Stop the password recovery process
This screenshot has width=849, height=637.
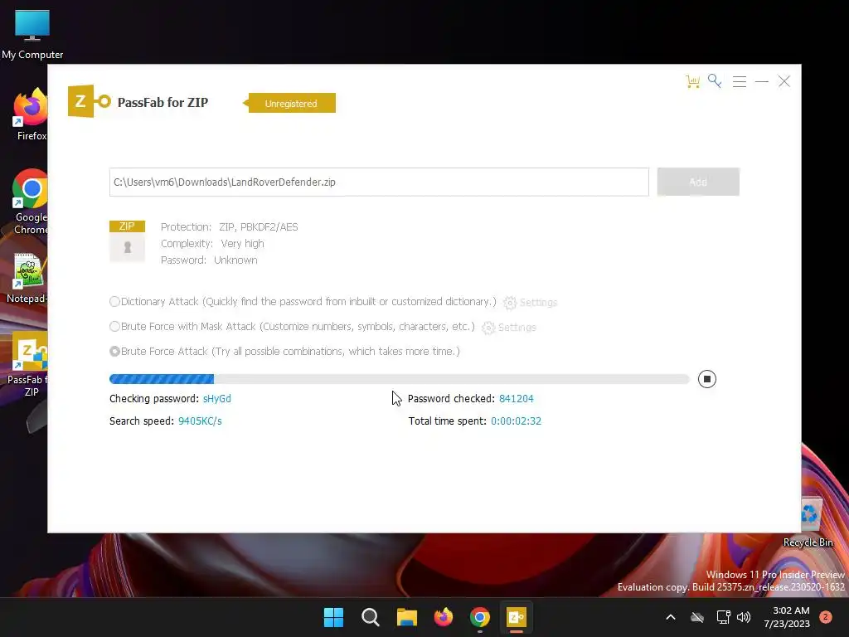point(707,379)
